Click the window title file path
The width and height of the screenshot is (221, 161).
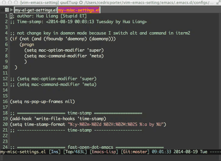point(149,3)
